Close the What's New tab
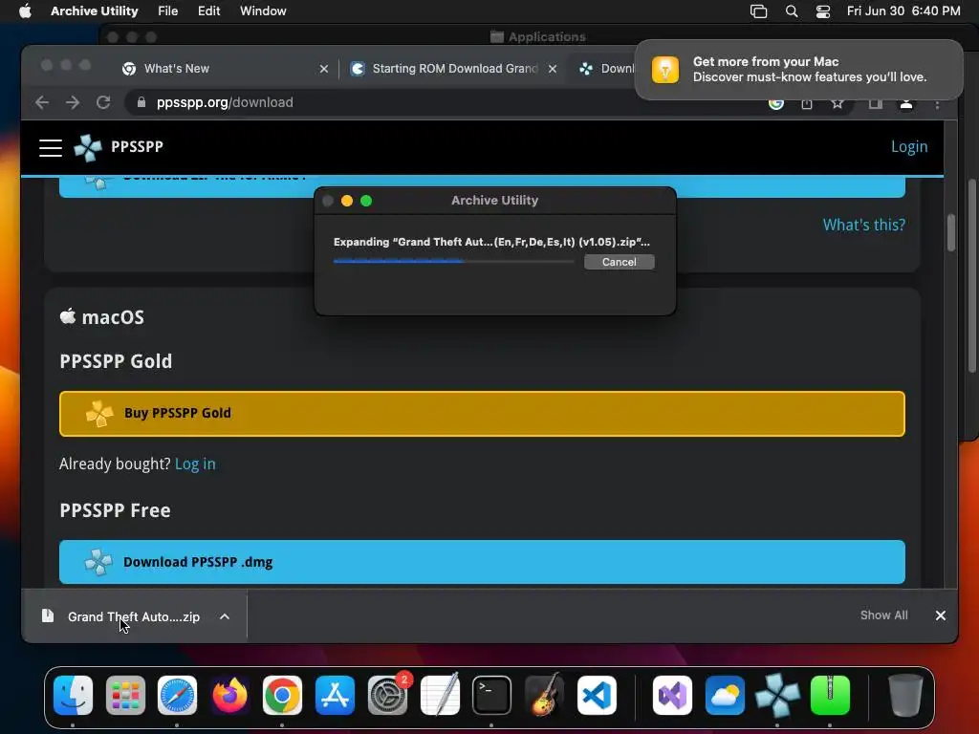Viewport: 979px width, 734px height. [x=323, y=69]
